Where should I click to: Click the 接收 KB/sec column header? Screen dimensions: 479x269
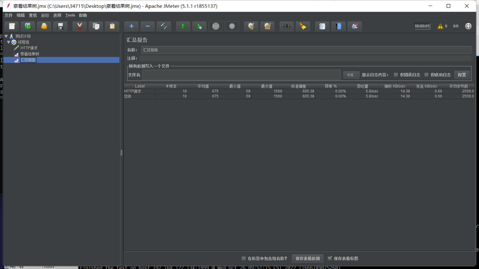[395, 86]
